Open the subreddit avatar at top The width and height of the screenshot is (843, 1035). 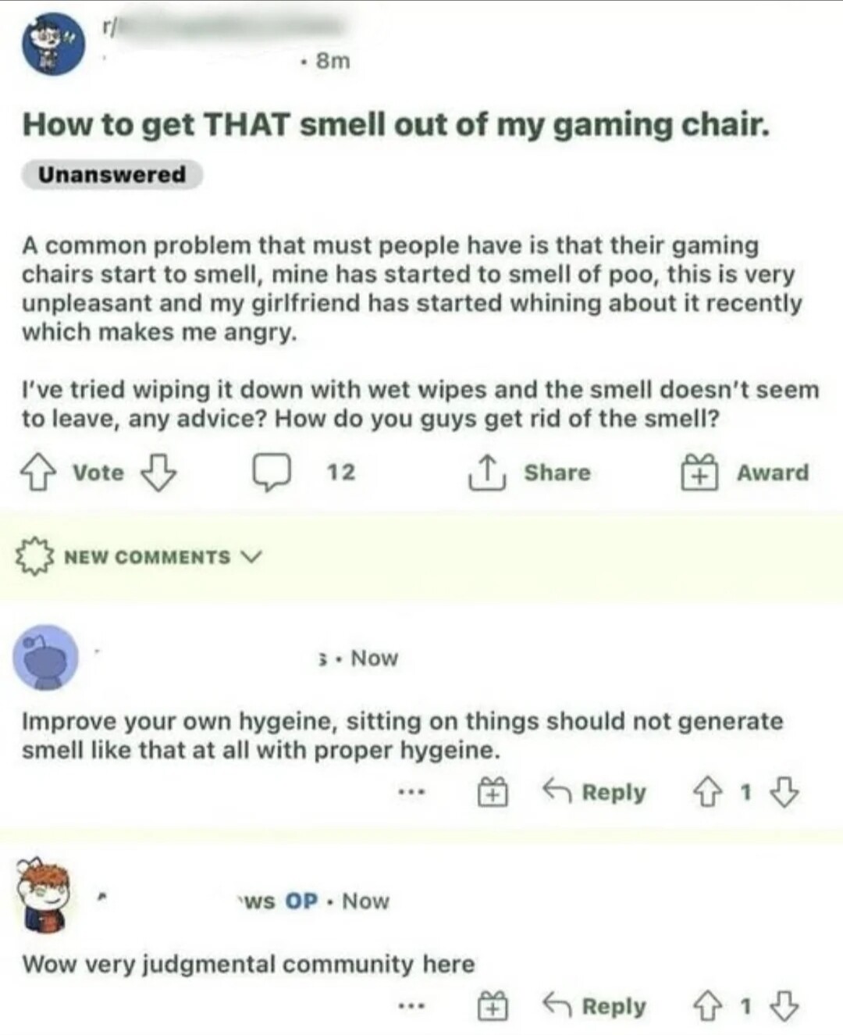53,44
